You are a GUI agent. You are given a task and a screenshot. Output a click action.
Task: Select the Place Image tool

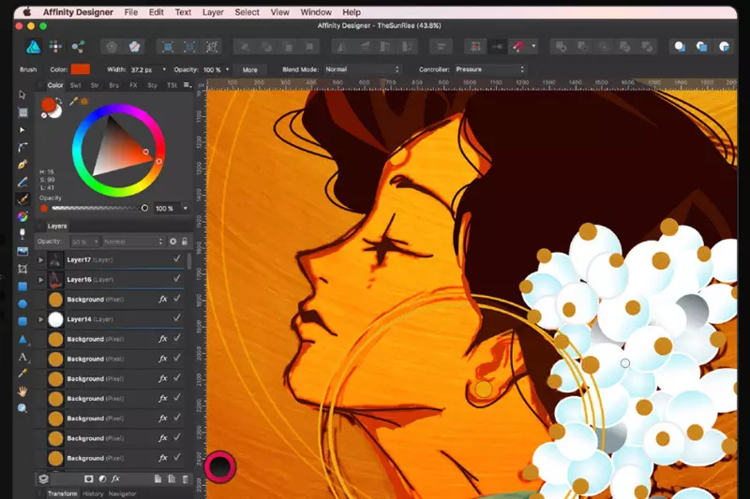22,251
